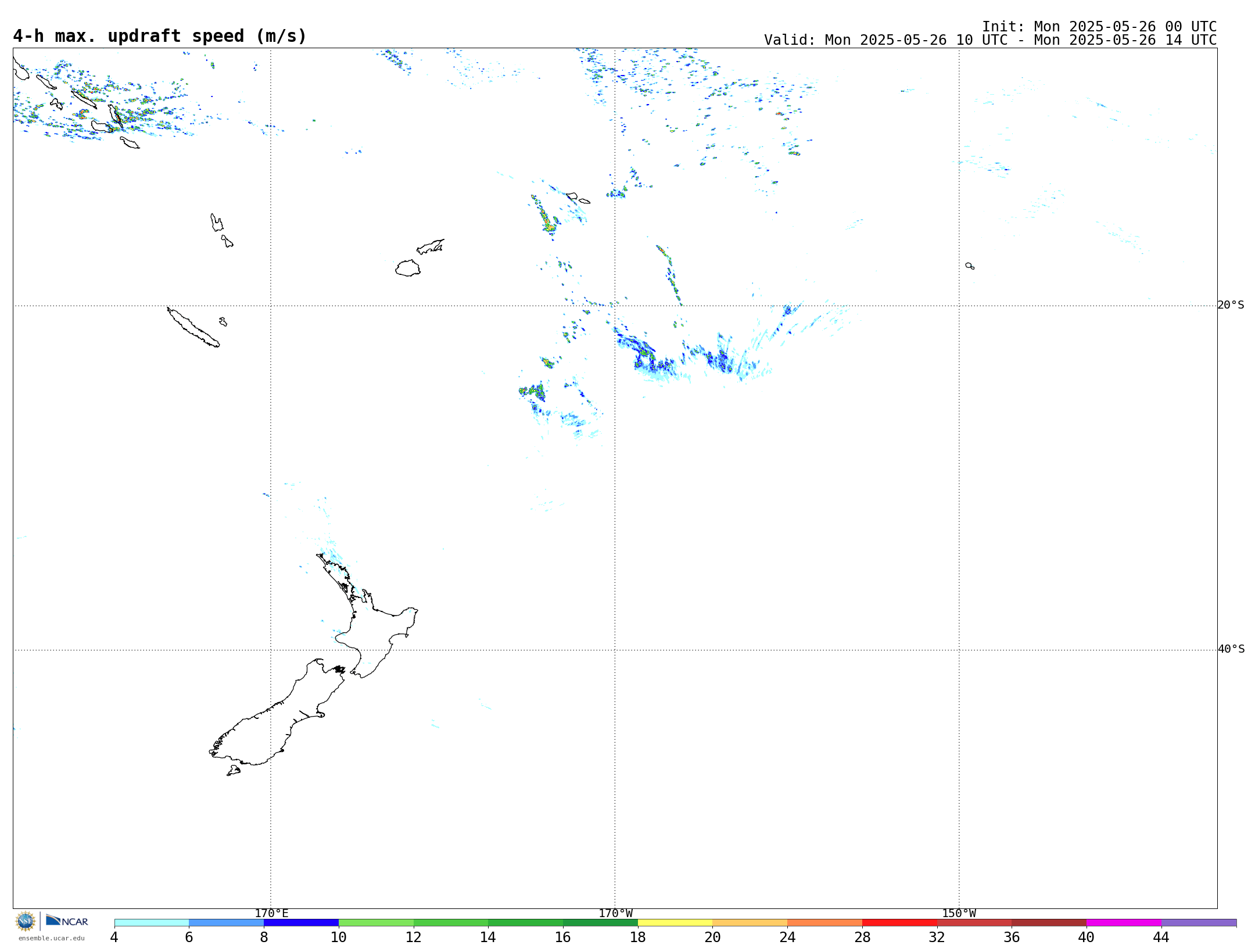The image size is (1255, 945).
Task: Click the colorbar tick label 12
Action: [414, 937]
